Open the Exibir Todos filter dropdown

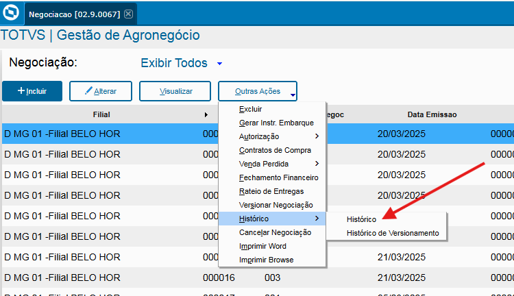[182, 63]
